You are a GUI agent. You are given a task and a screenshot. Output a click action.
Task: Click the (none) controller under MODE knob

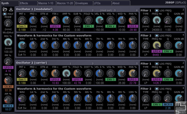[8, 29]
